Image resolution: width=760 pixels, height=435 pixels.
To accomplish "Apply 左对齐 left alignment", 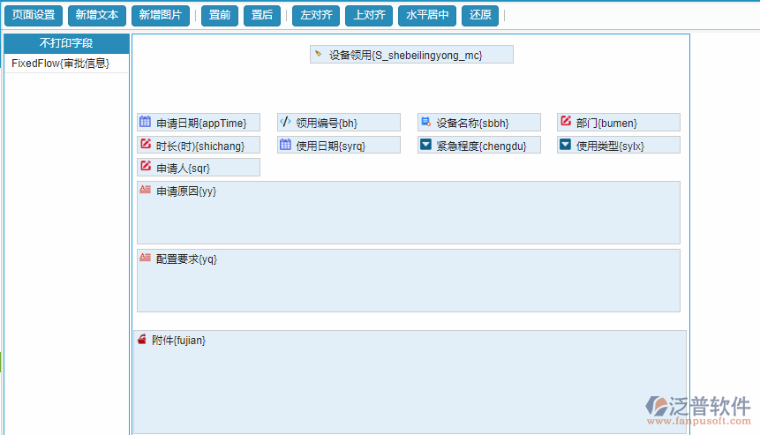I will point(315,15).
